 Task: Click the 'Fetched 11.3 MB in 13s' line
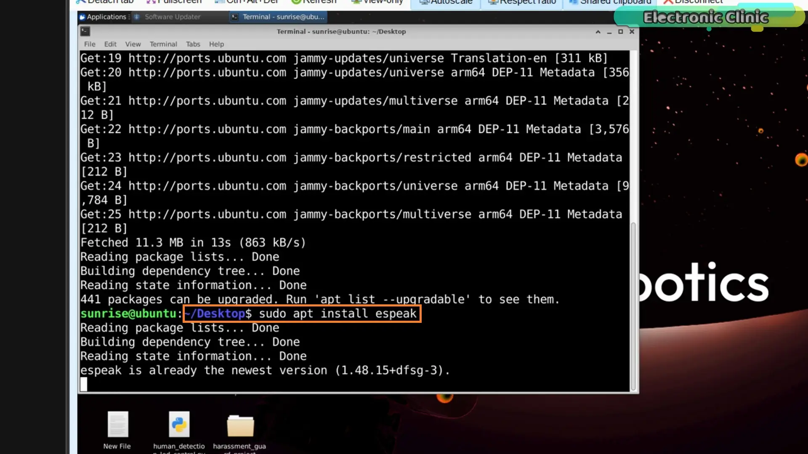click(x=193, y=243)
